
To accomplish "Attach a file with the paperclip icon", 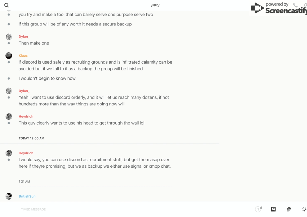I will click(x=289, y=209).
